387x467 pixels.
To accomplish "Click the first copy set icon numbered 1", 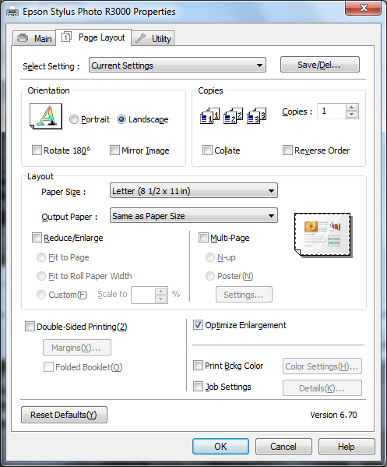I will click(x=209, y=116).
